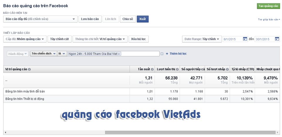Click the scrollbar right arrow
Viewport: 282px width, 137px height.
click(278, 133)
